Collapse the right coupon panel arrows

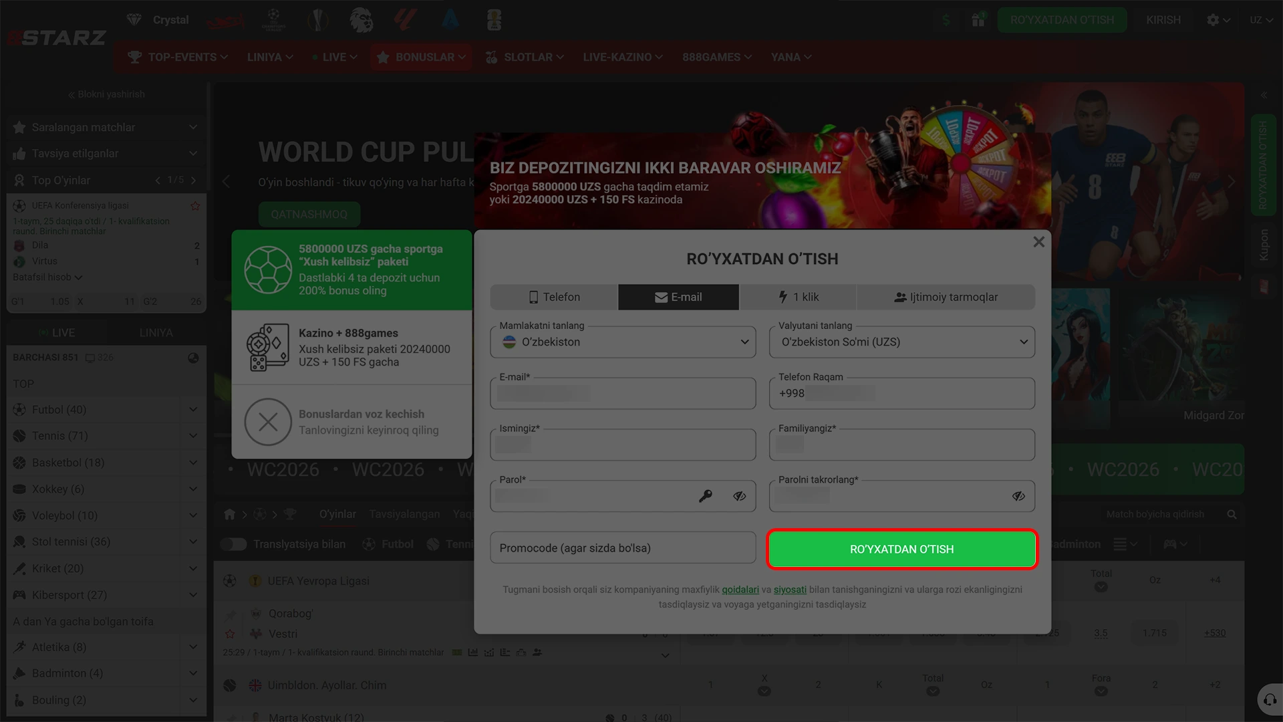(1264, 95)
